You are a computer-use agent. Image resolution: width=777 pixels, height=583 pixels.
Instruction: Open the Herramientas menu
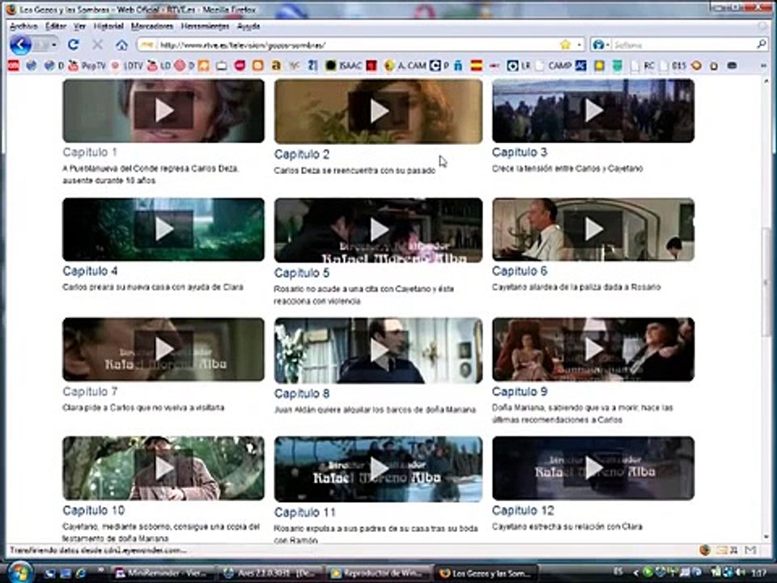(x=205, y=26)
